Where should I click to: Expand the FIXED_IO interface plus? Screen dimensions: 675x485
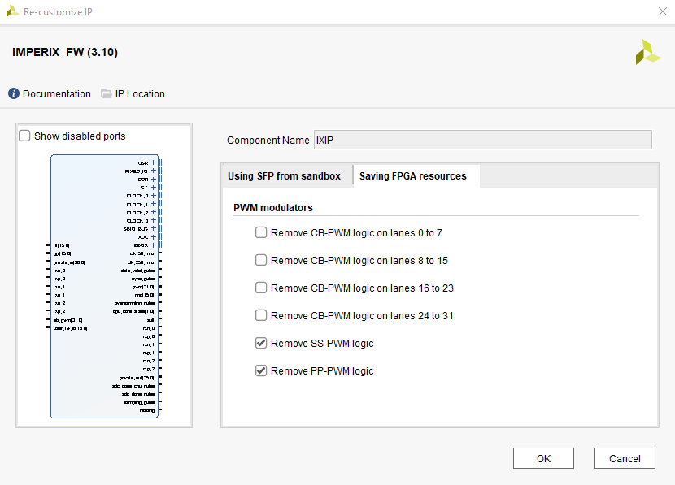click(153, 171)
